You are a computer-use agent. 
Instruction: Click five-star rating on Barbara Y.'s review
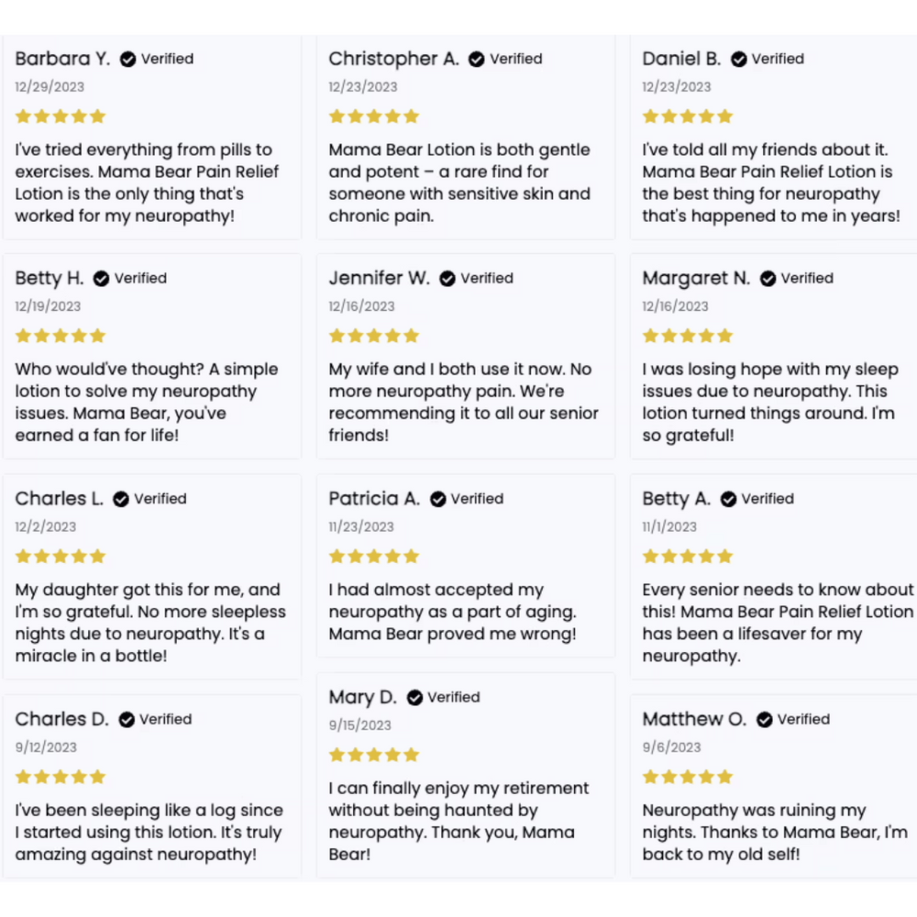(x=61, y=116)
